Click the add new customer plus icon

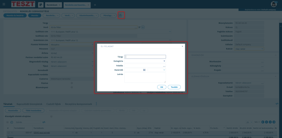pos(143,27)
